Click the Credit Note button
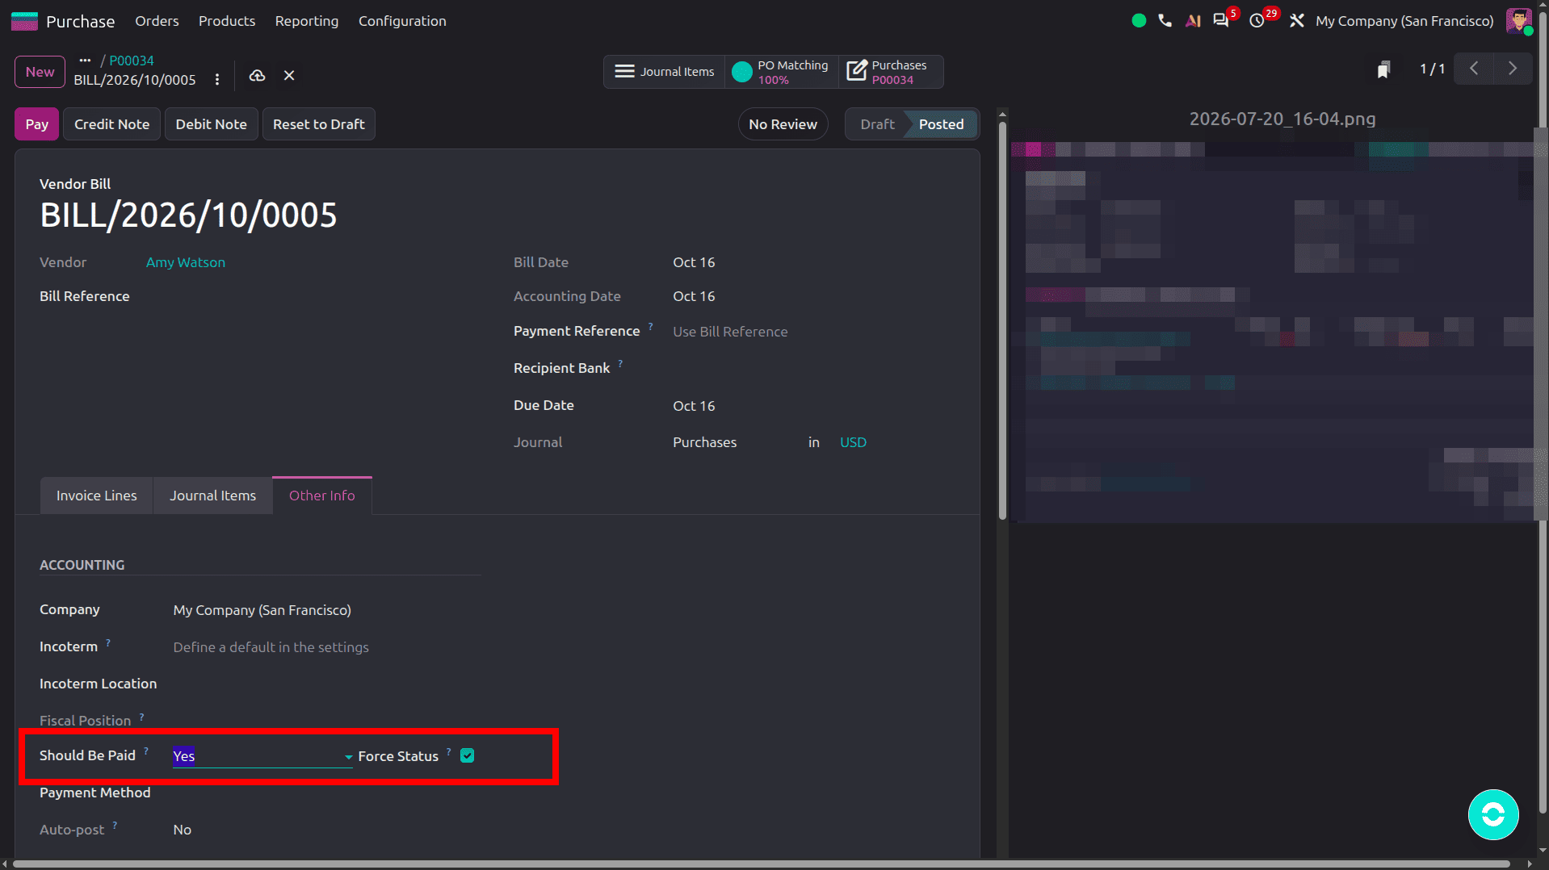Image resolution: width=1549 pixels, height=870 pixels. point(112,124)
